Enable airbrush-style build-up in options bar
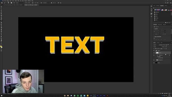 coord(41,3)
